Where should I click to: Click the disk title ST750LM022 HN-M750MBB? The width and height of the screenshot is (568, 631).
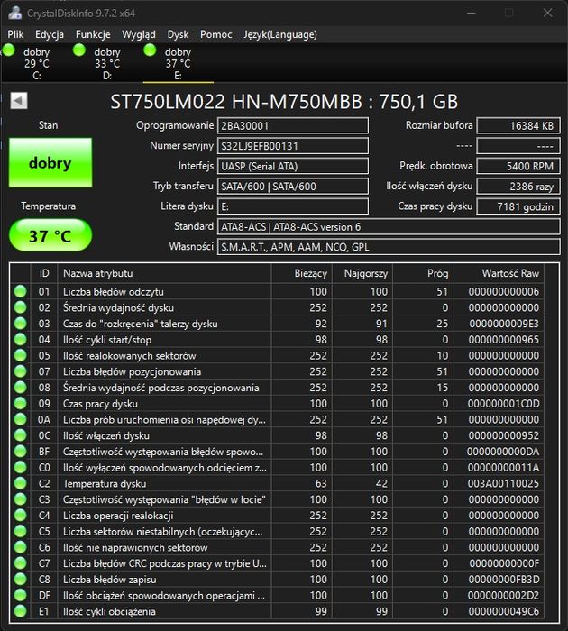click(x=236, y=101)
